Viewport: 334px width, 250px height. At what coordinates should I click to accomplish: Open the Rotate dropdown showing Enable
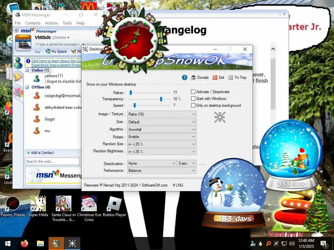[x=162, y=137]
